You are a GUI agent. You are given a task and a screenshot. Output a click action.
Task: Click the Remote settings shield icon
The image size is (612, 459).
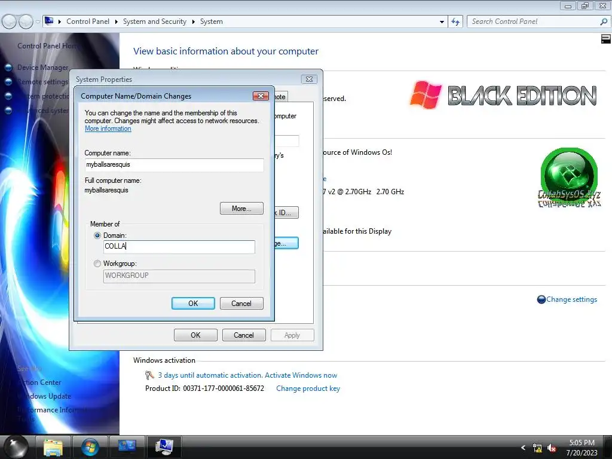(8, 81)
